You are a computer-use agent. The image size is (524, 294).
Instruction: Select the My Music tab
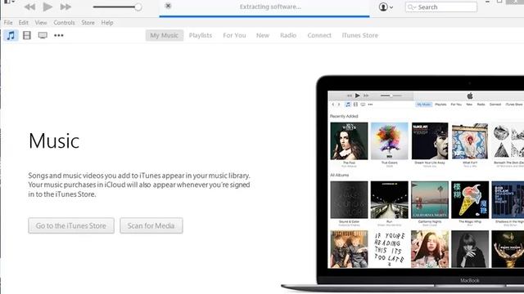click(165, 35)
